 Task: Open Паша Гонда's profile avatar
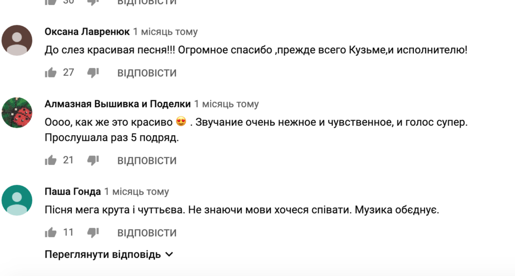pyautogui.click(x=18, y=200)
